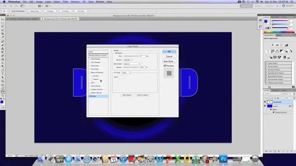This screenshot has width=296, height=166.
Task: Click the Exposure adjustment icon
Action: coord(286,45)
